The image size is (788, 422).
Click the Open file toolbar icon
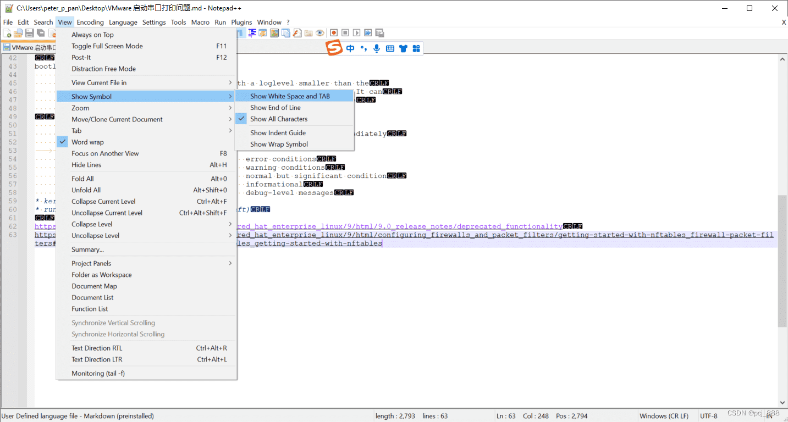[18, 34]
